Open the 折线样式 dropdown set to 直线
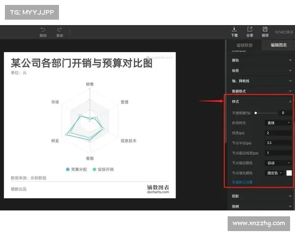The width and height of the screenshot is (295, 236). tap(278, 123)
